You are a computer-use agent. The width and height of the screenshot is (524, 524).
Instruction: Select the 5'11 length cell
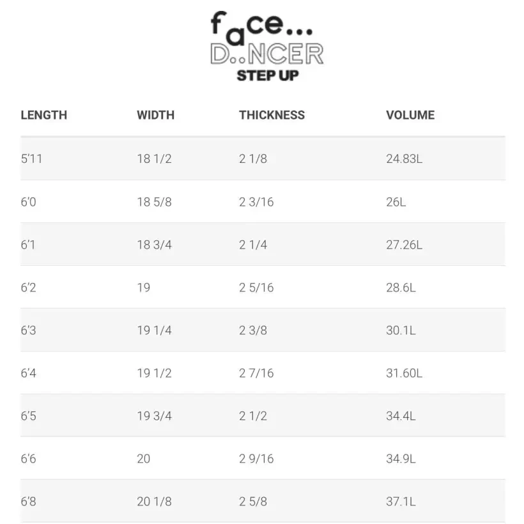tap(31, 158)
